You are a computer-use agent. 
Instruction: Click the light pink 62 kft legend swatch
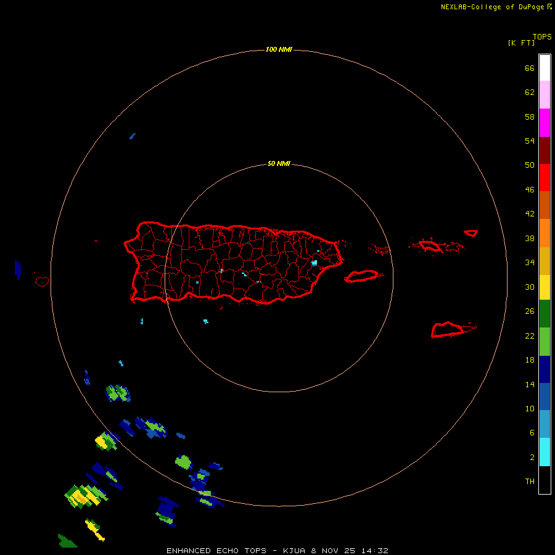tap(545, 94)
